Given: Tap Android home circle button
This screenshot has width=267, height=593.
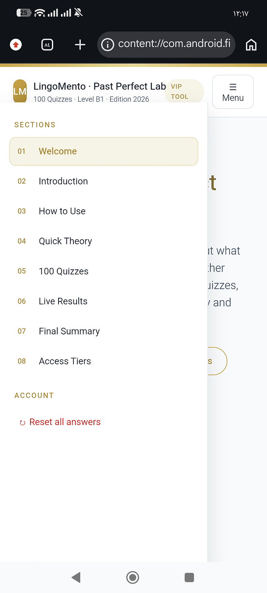Looking at the screenshot, I should [133, 577].
